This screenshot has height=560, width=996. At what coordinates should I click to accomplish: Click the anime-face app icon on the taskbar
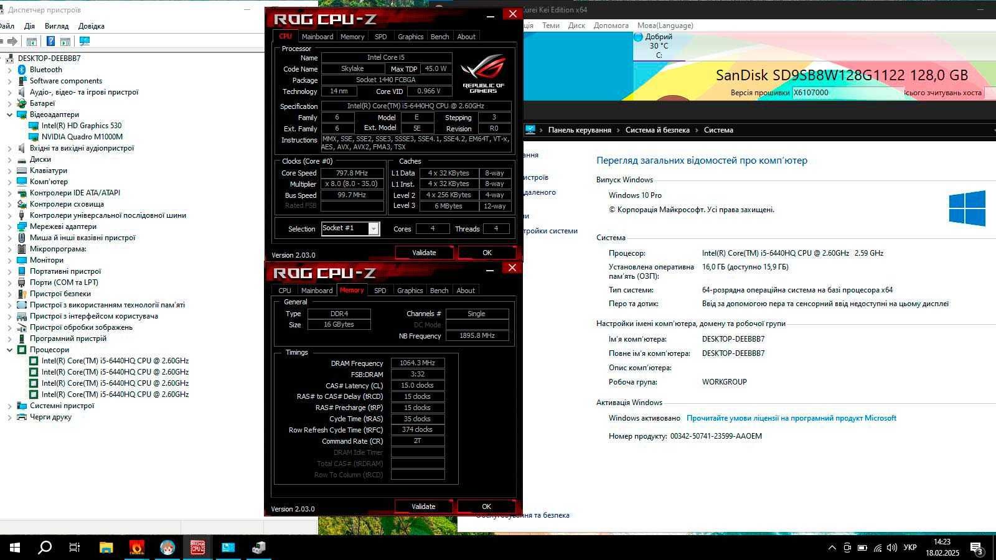pos(167,548)
